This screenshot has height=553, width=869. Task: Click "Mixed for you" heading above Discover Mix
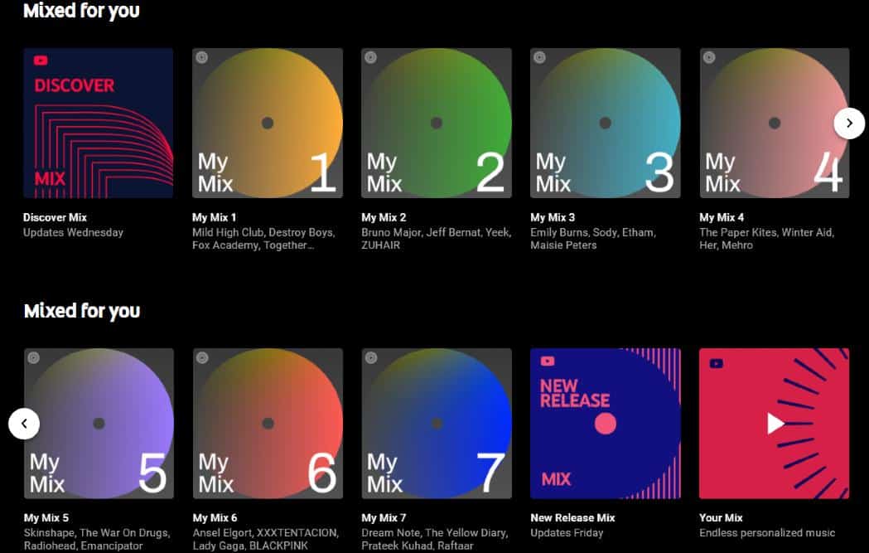coord(81,11)
